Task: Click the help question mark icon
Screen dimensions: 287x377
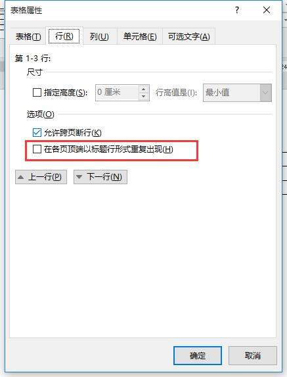Action: point(237,10)
